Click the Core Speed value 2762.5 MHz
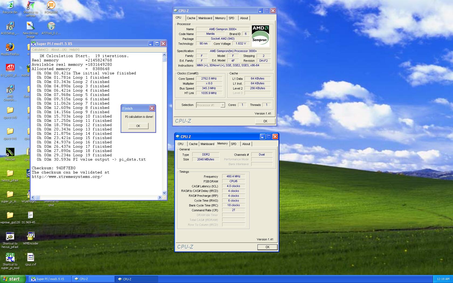Image resolution: width=453 pixels, height=283 pixels. 209,79
